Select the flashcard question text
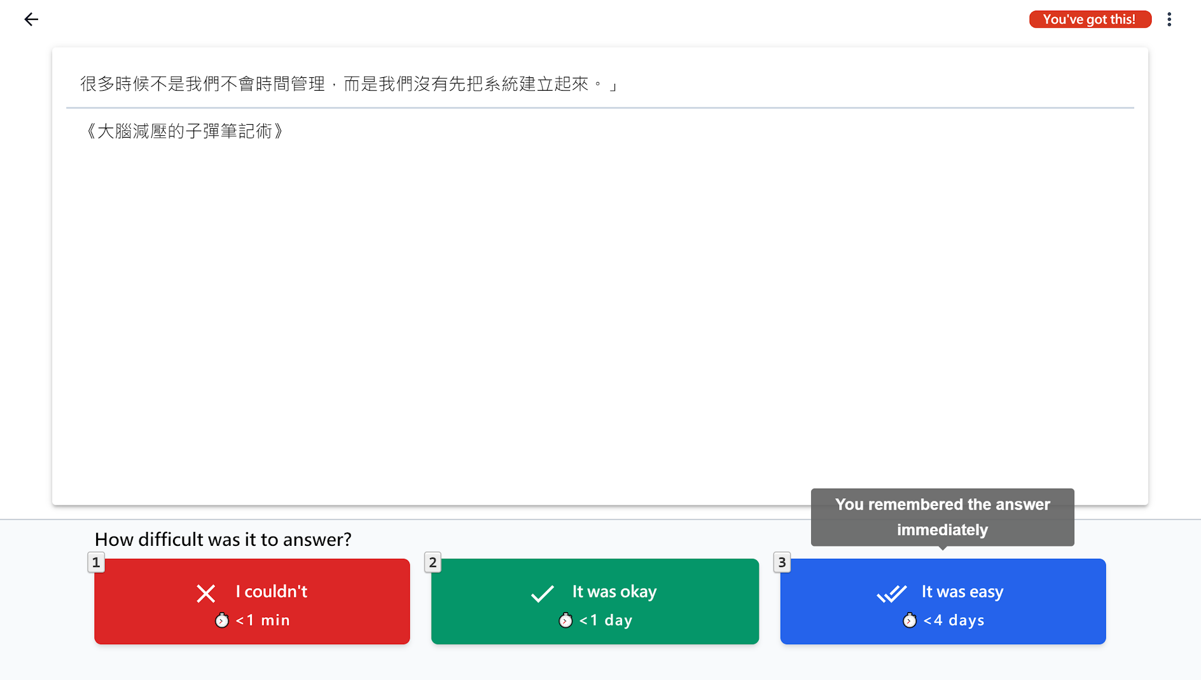 pyautogui.click(x=348, y=83)
